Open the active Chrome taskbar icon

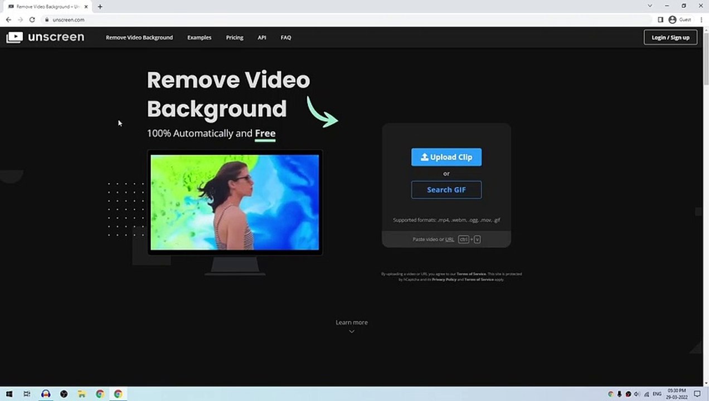click(118, 394)
